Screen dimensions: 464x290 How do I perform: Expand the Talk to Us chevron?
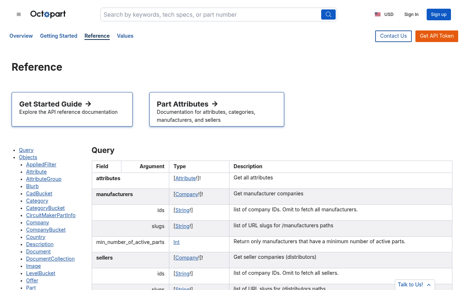[429, 285]
